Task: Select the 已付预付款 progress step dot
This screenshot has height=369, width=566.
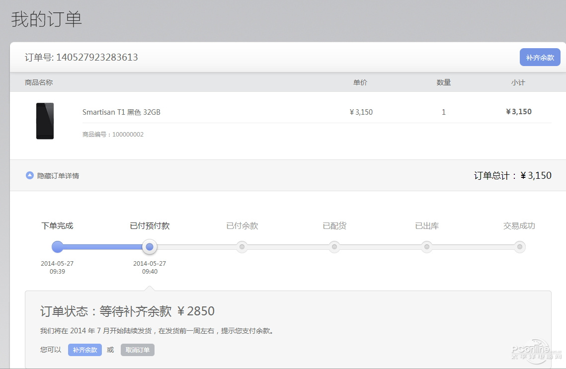Action: click(150, 247)
